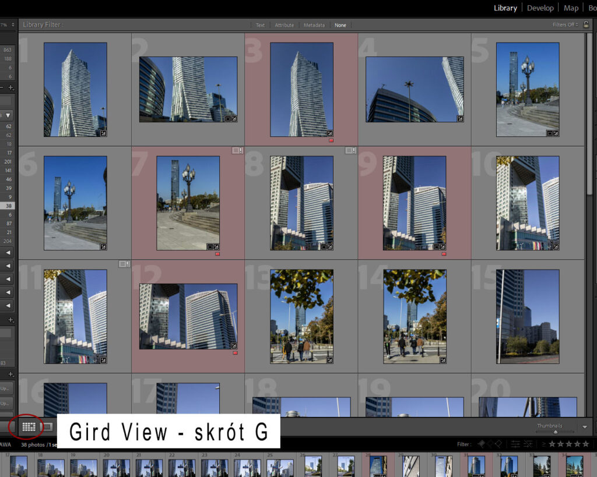
Task: Toggle the edited photos filter switch icon
Action: pos(515,444)
